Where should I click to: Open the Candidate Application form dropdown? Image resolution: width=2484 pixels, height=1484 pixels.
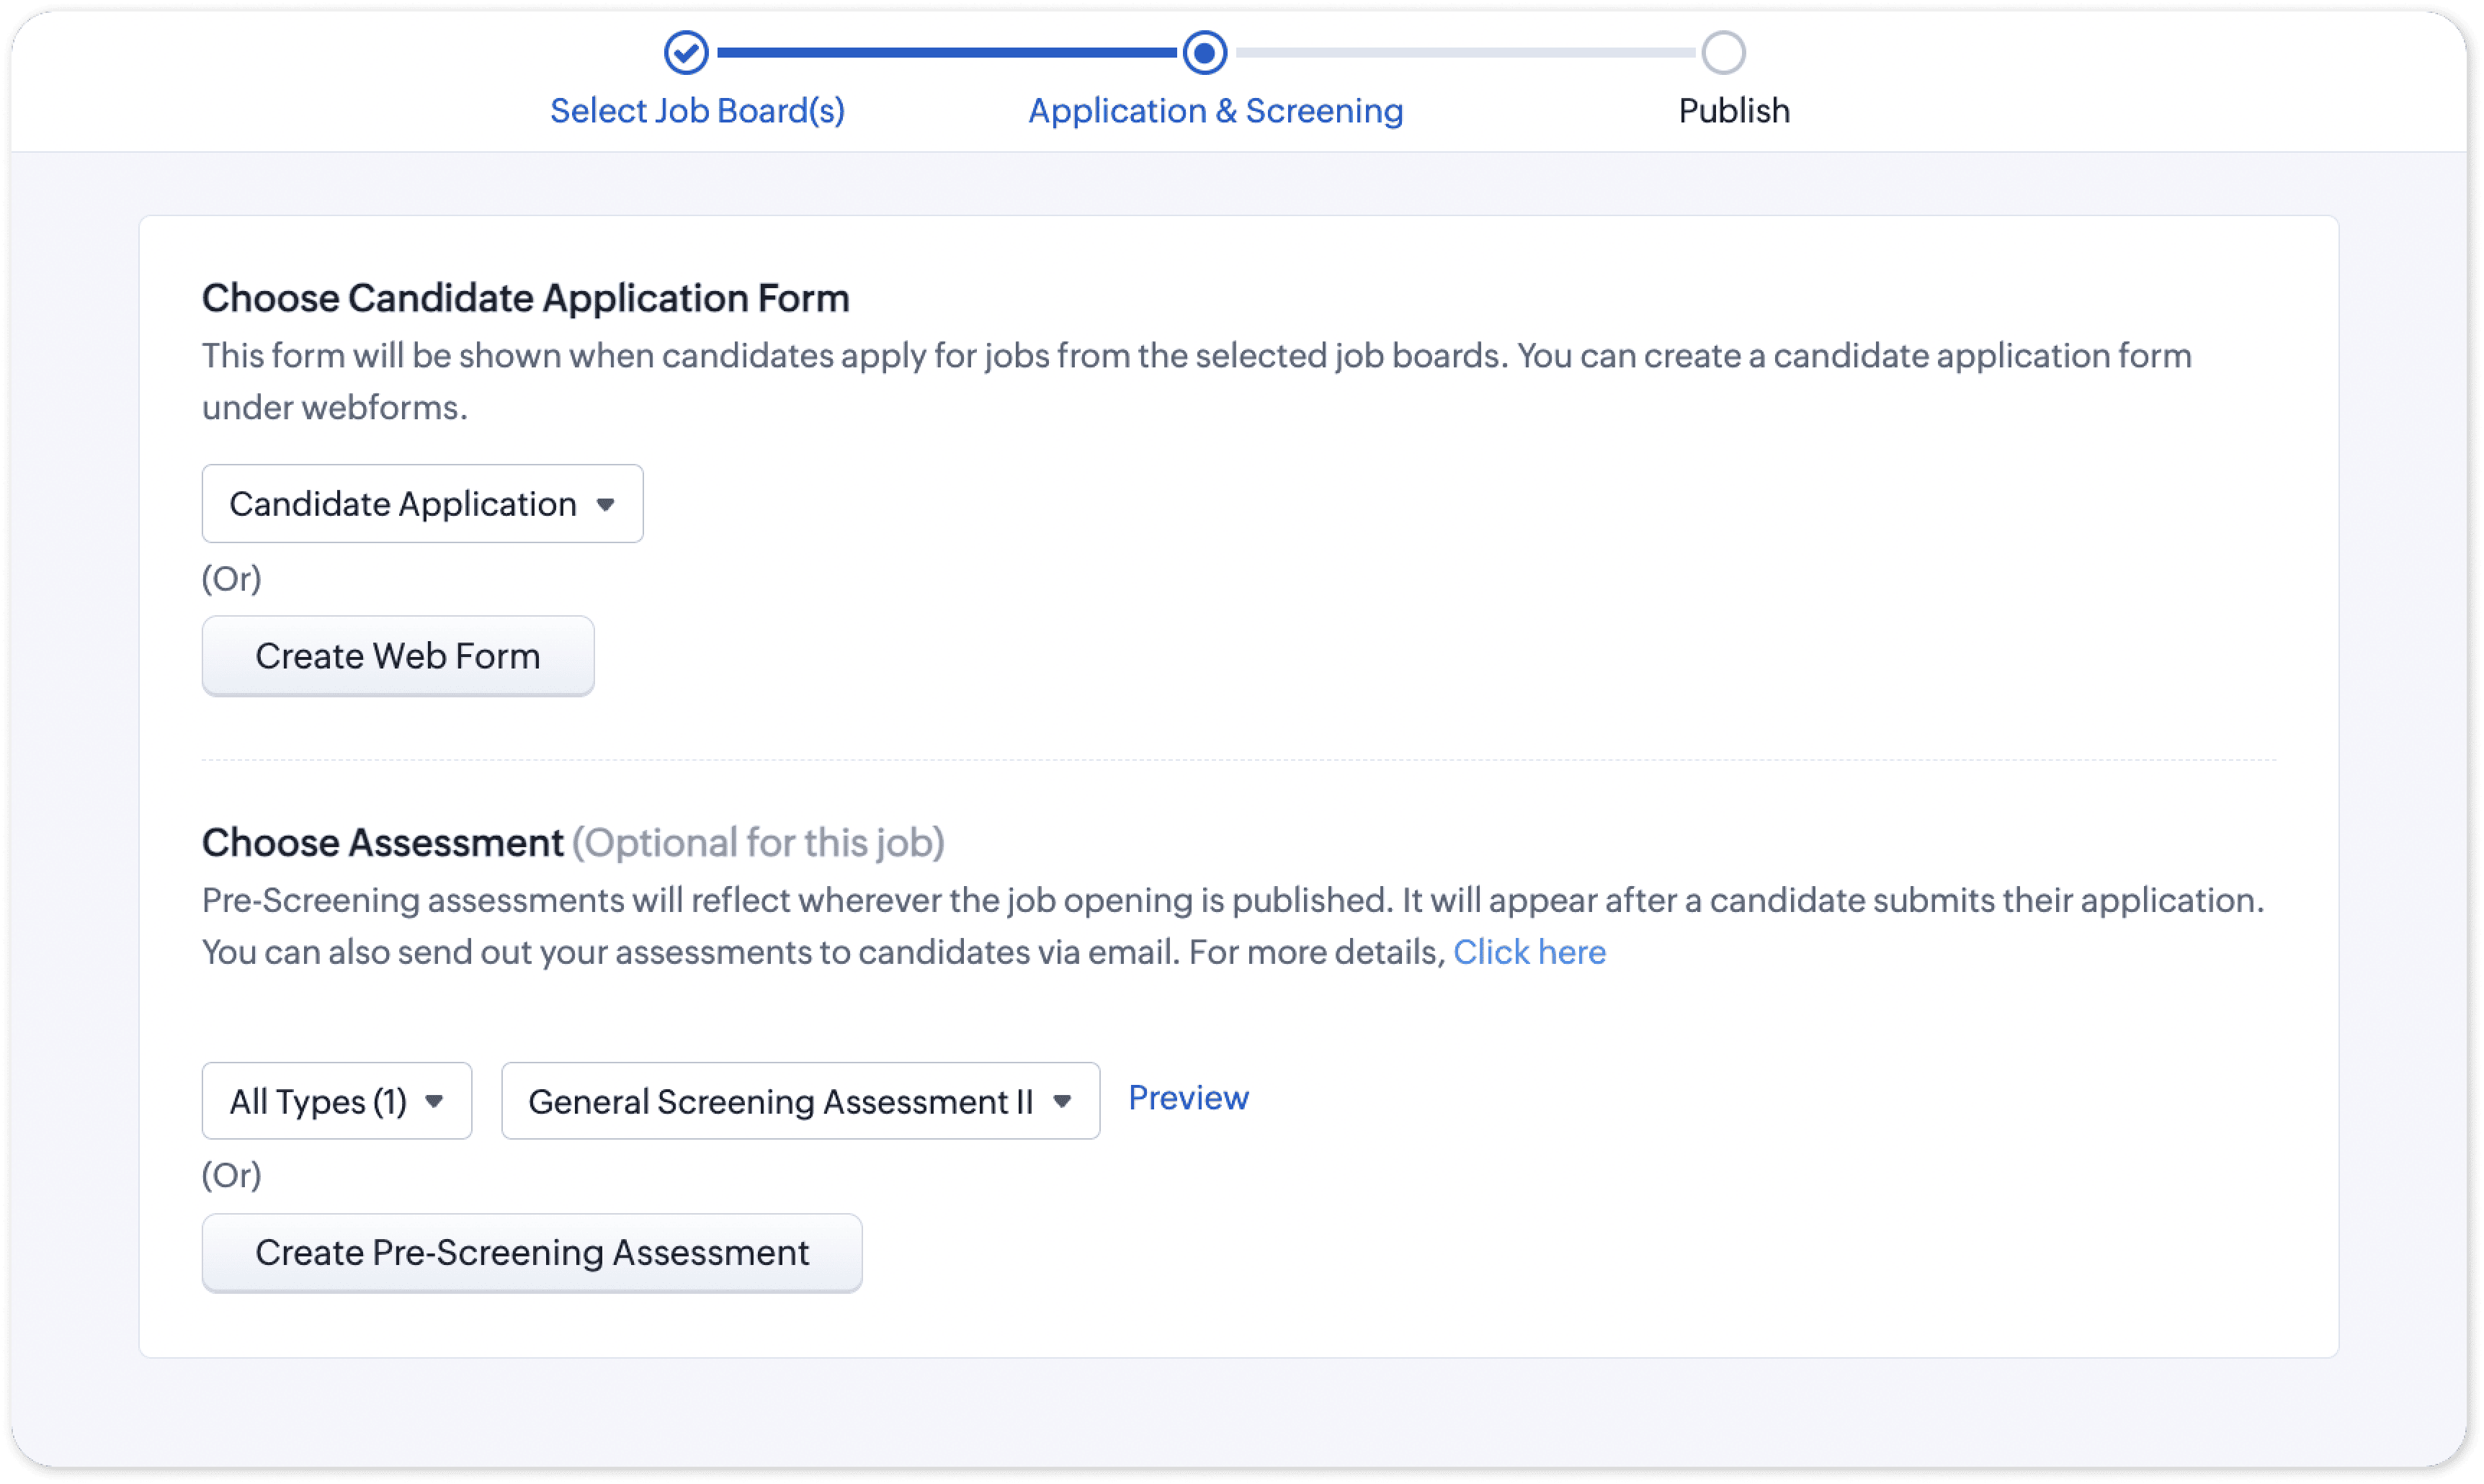click(x=403, y=504)
